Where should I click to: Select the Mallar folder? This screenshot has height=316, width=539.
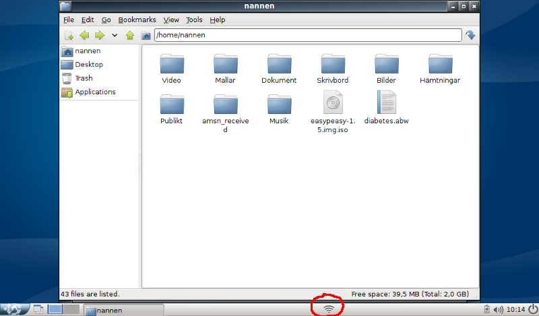225,69
